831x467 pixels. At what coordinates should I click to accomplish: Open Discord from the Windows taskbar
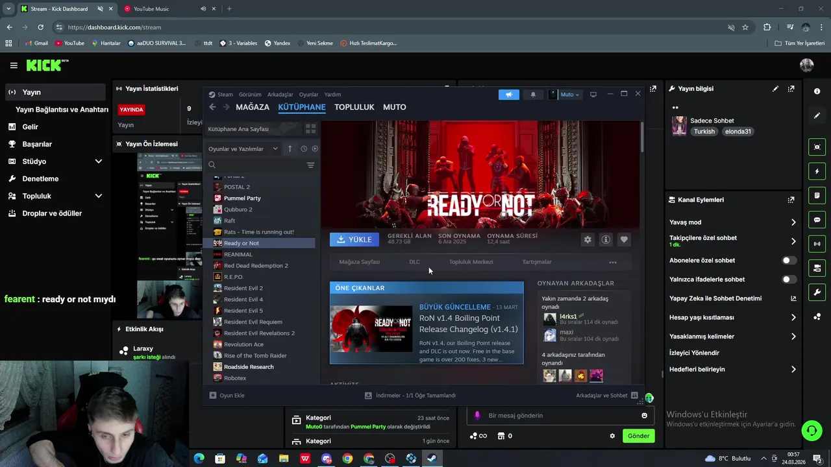(x=326, y=459)
